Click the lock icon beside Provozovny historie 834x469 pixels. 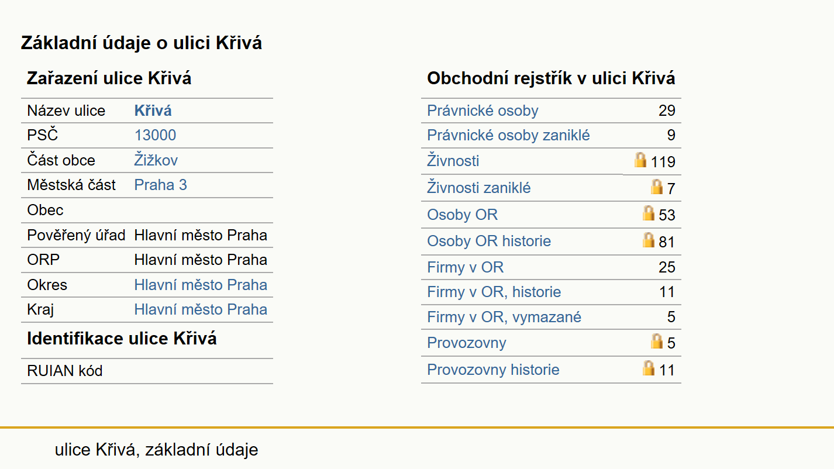click(x=649, y=368)
